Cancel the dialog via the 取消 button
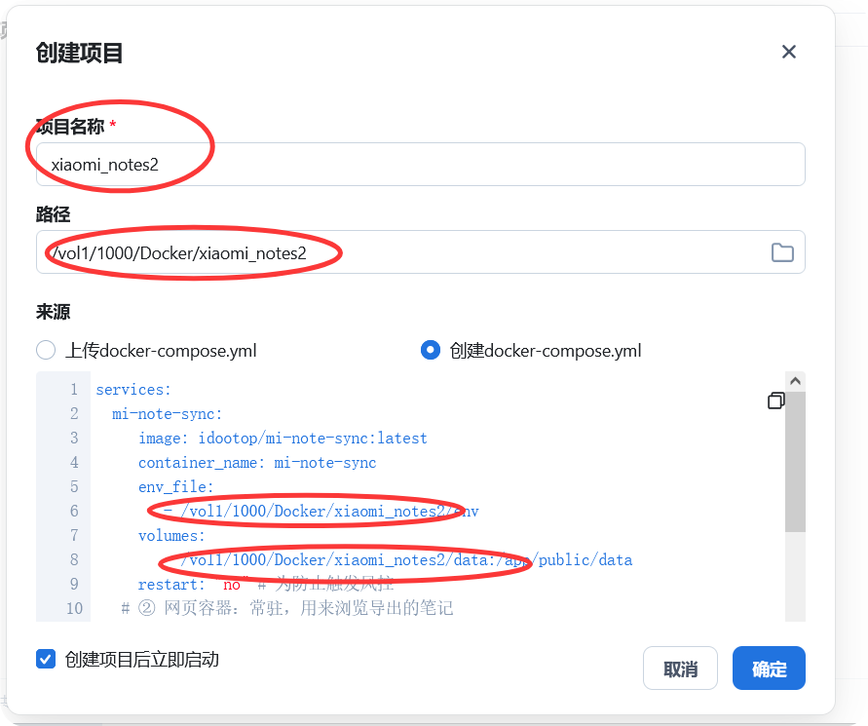This screenshot has height=726, width=868. click(x=680, y=668)
